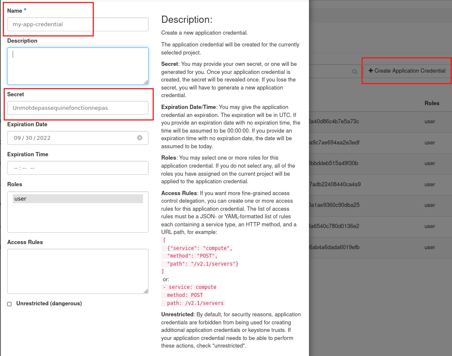Select the credential ID ending in 0136e2

point(334,226)
